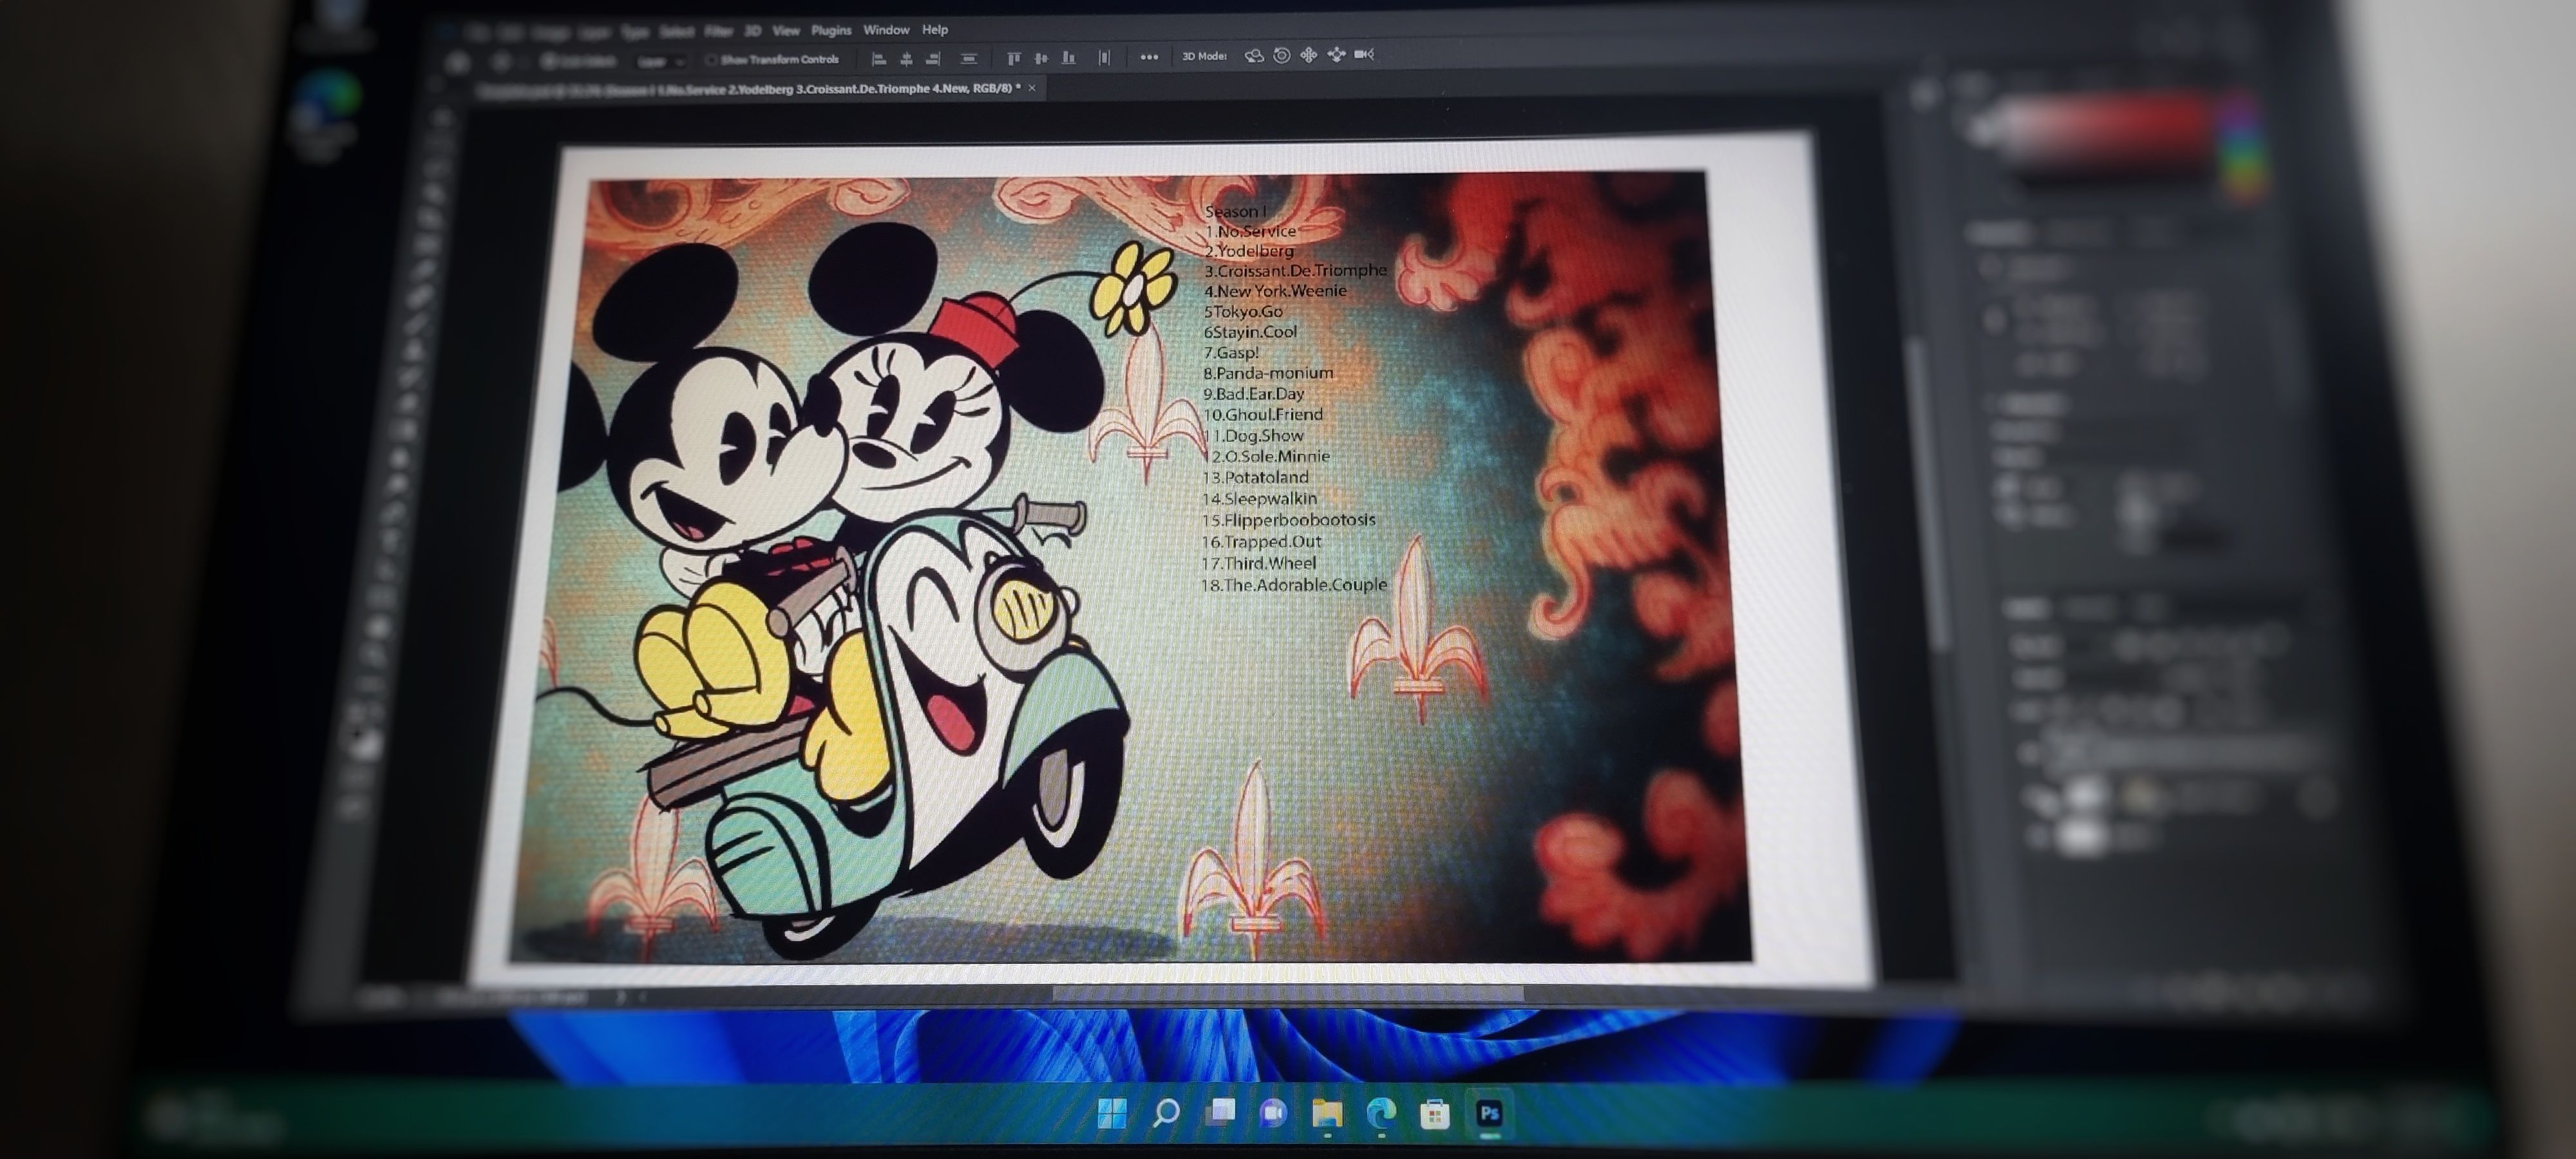2576x1159 pixels.
Task: Click the "4.New York.Weenie" line
Action: 1275,291
